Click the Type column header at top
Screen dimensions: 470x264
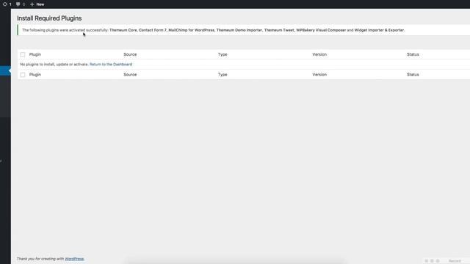click(223, 54)
